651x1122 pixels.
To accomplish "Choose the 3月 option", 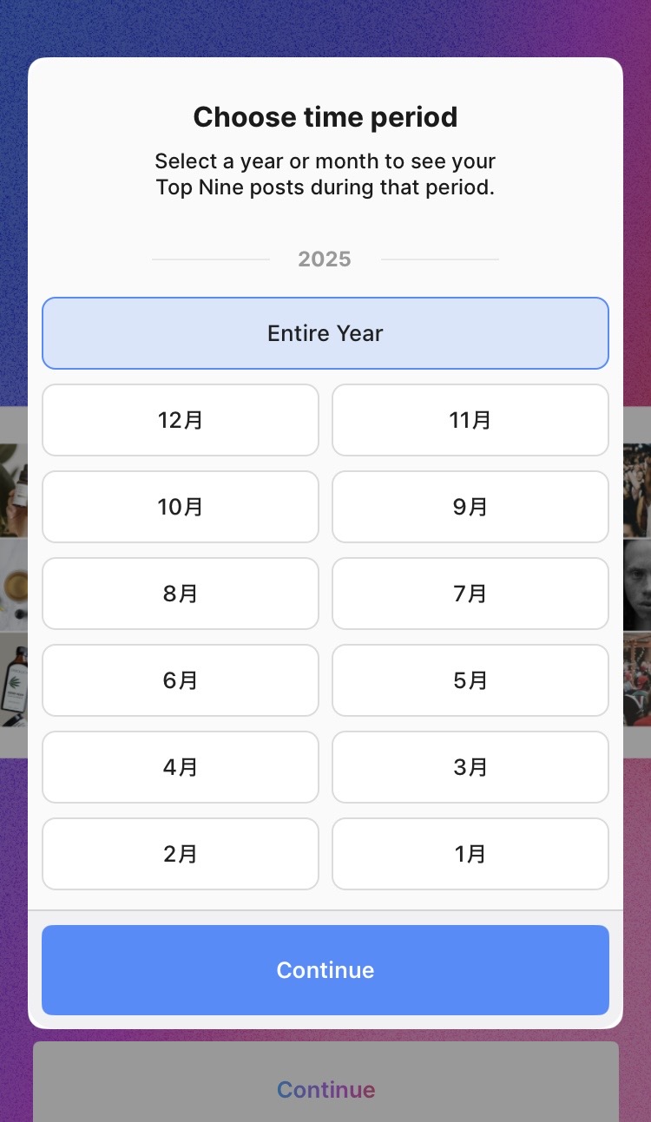I will click(470, 767).
